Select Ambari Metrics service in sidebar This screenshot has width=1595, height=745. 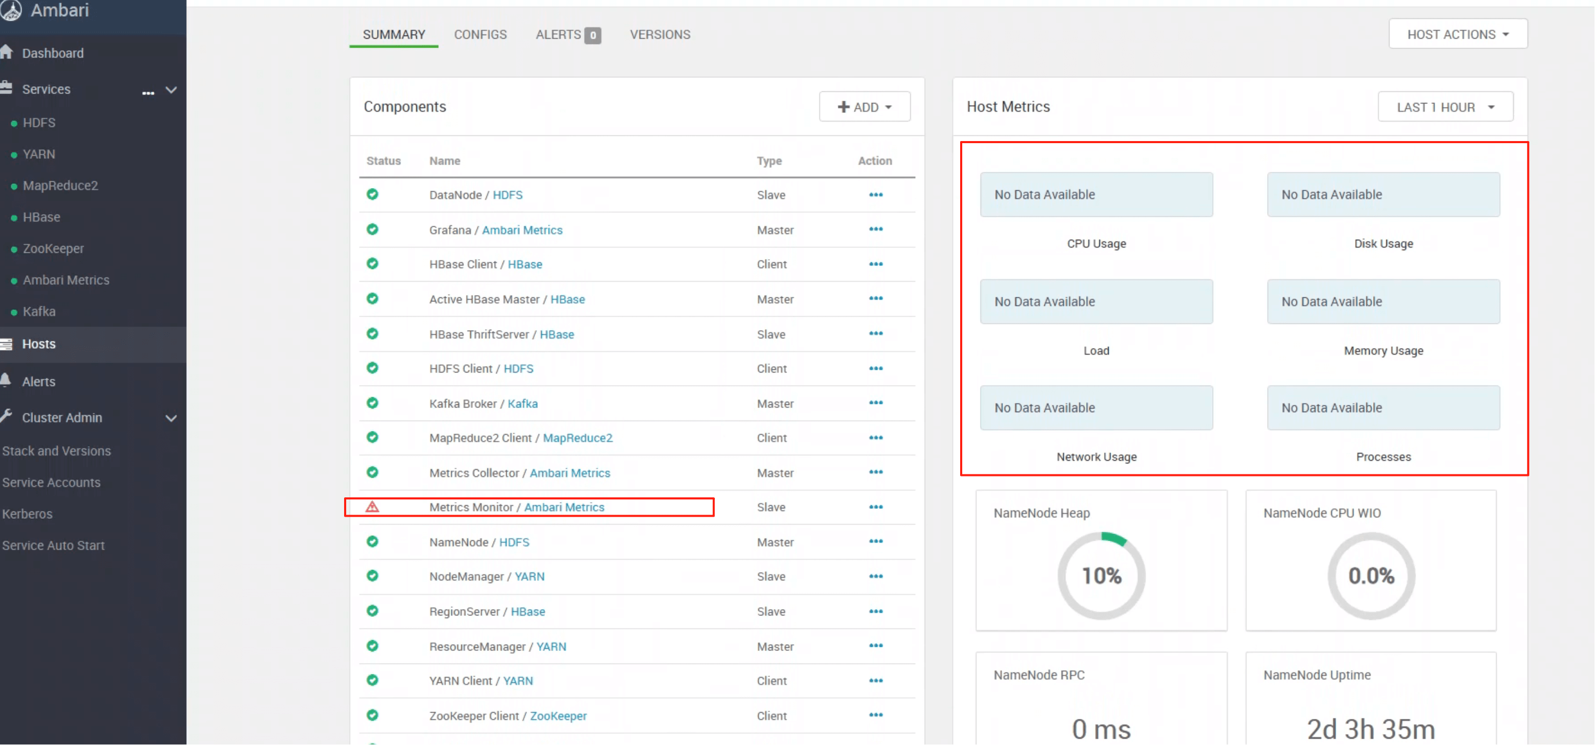click(66, 281)
